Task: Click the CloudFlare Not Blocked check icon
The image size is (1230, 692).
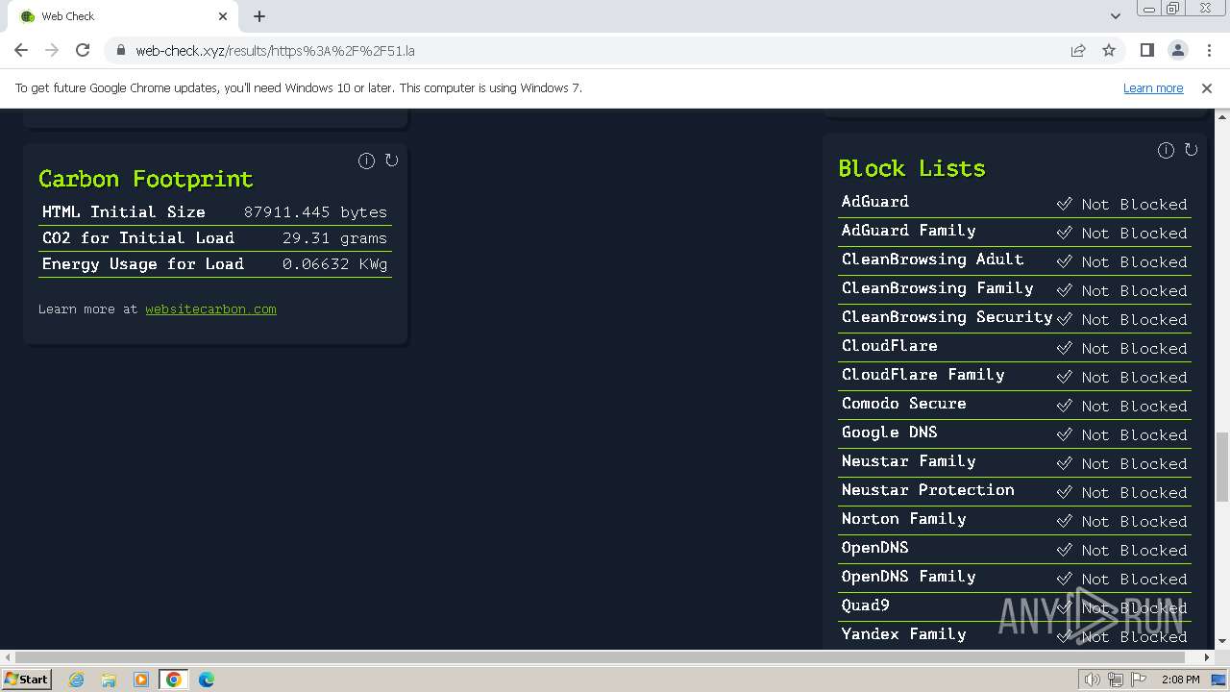Action: (1064, 348)
